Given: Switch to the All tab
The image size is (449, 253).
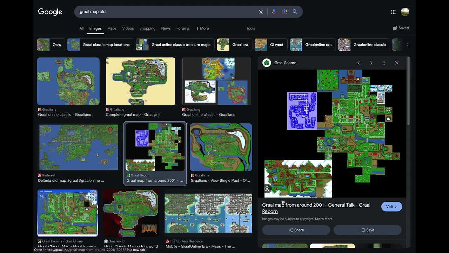Looking at the screenshot, I should (81, 28).
